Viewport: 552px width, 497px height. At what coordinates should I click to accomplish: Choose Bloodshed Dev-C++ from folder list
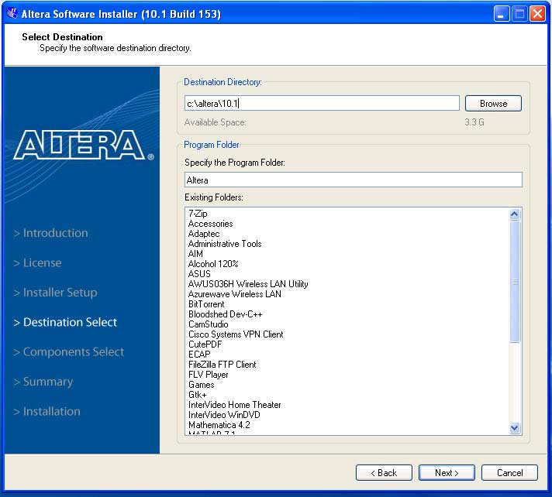[225, 314]
